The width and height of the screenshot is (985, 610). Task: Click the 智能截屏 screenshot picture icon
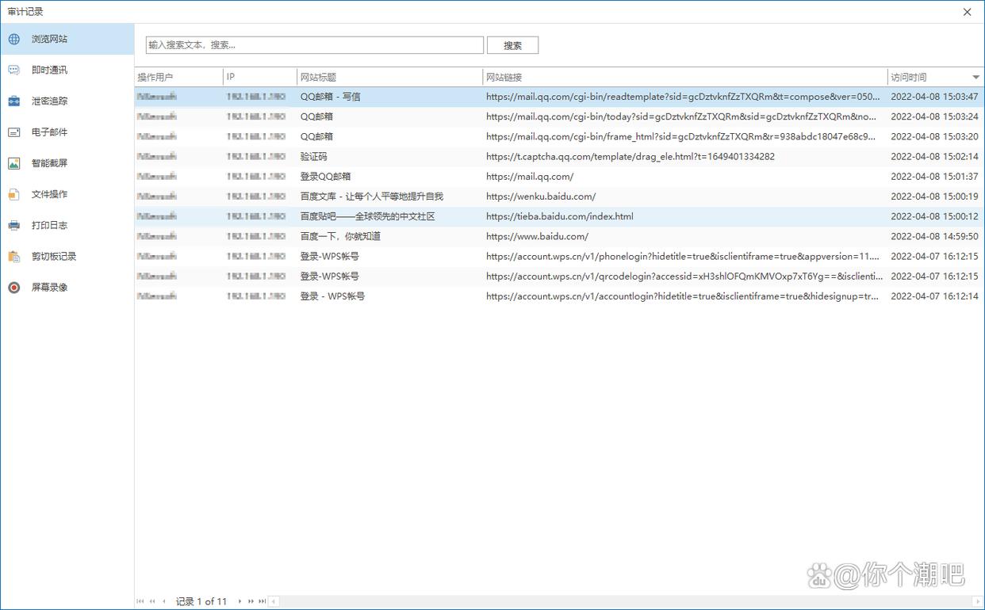14,163
